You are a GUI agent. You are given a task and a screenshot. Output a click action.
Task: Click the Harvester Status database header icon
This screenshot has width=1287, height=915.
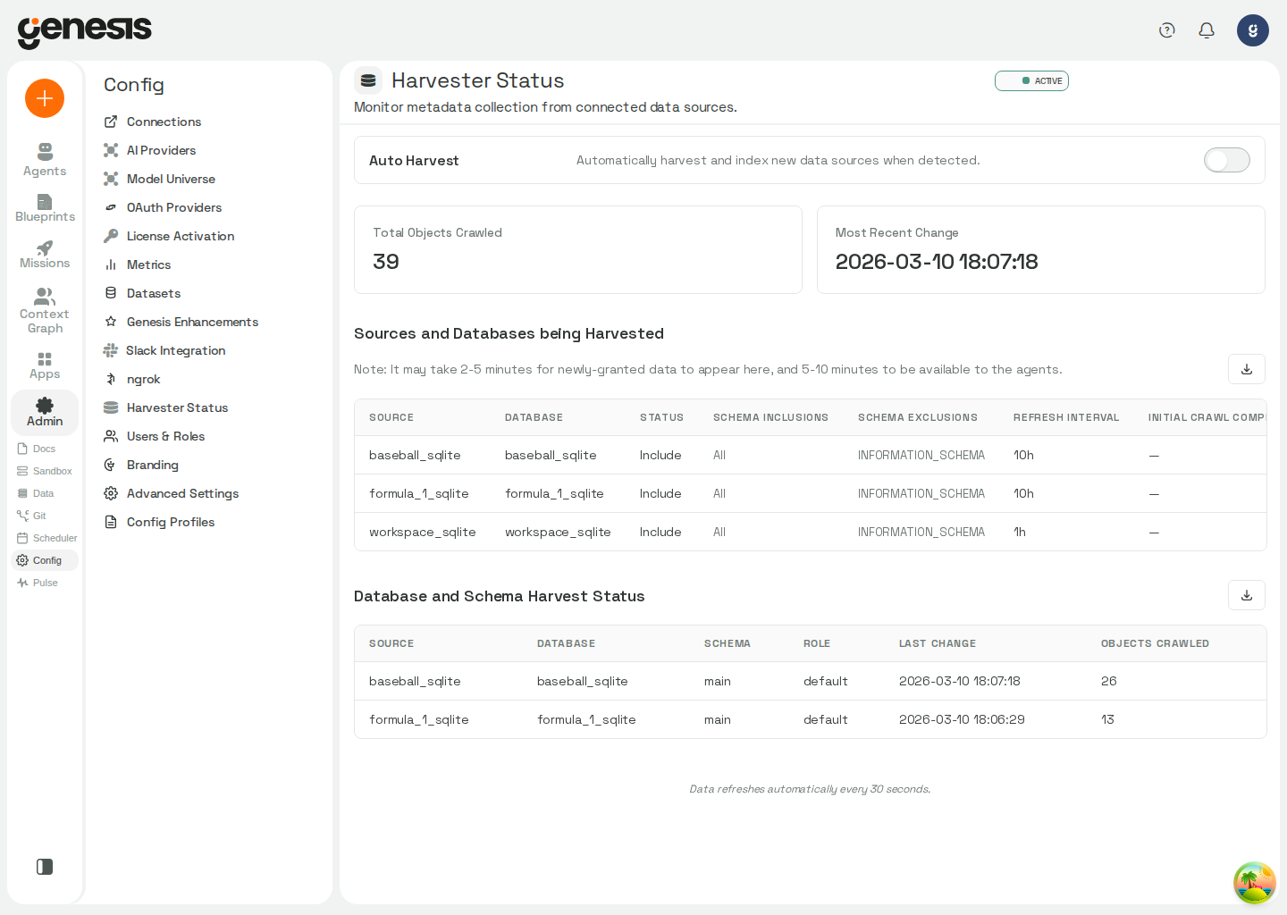[368, 80]
